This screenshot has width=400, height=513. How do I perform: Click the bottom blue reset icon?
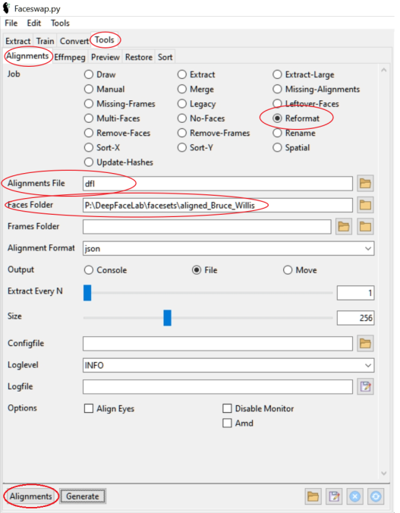tap(376, 496)
